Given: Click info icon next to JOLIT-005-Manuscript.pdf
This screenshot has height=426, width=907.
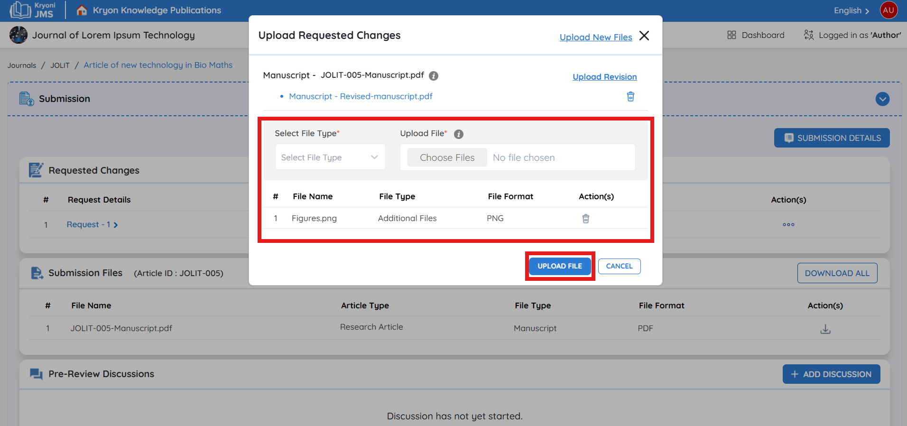Looking at the screenshot, I should click(x=434, y=76).
